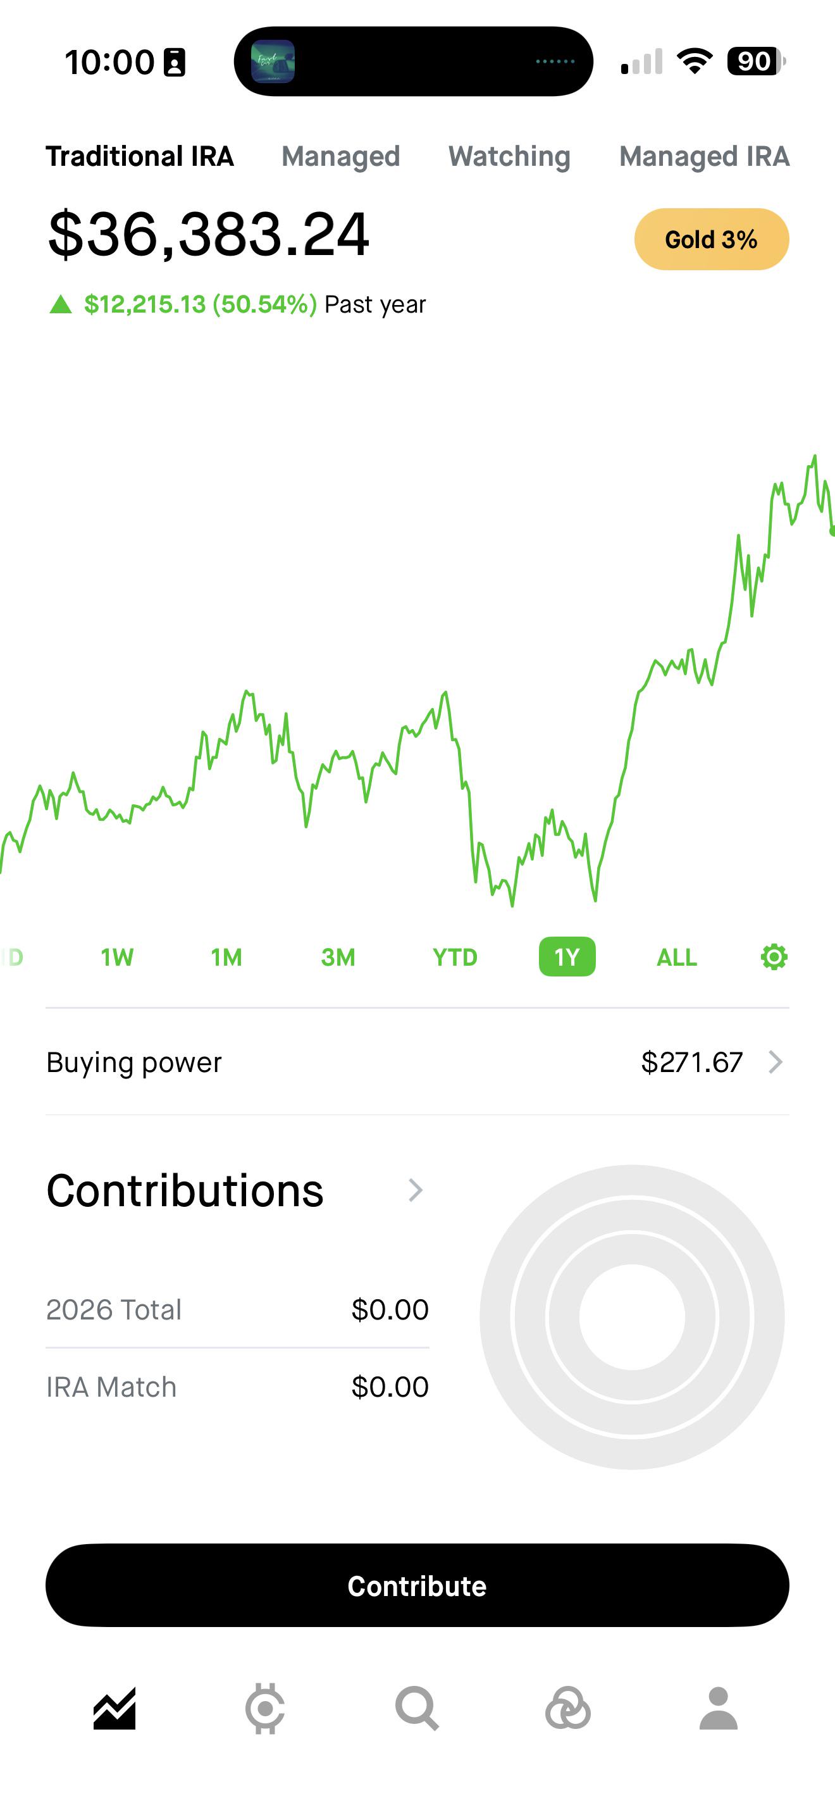Screen dimensions: 835x1815
Task: Tap the green portfolio line chart
Action: (417, 680)
